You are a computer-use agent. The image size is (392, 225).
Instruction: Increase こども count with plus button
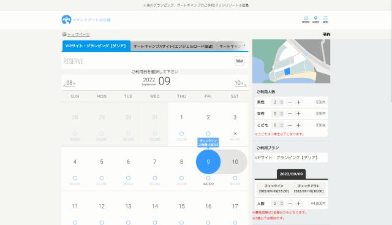298,125
